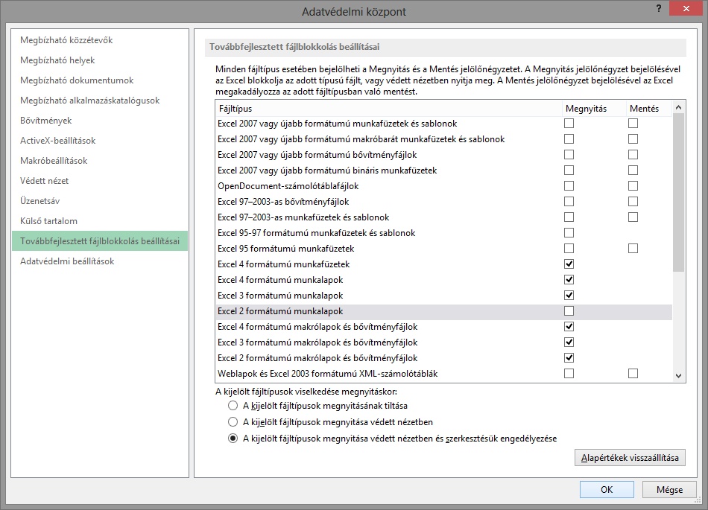Select row Excel 95 formátumú munkafüzetek
708x510 pixels.
444,249
